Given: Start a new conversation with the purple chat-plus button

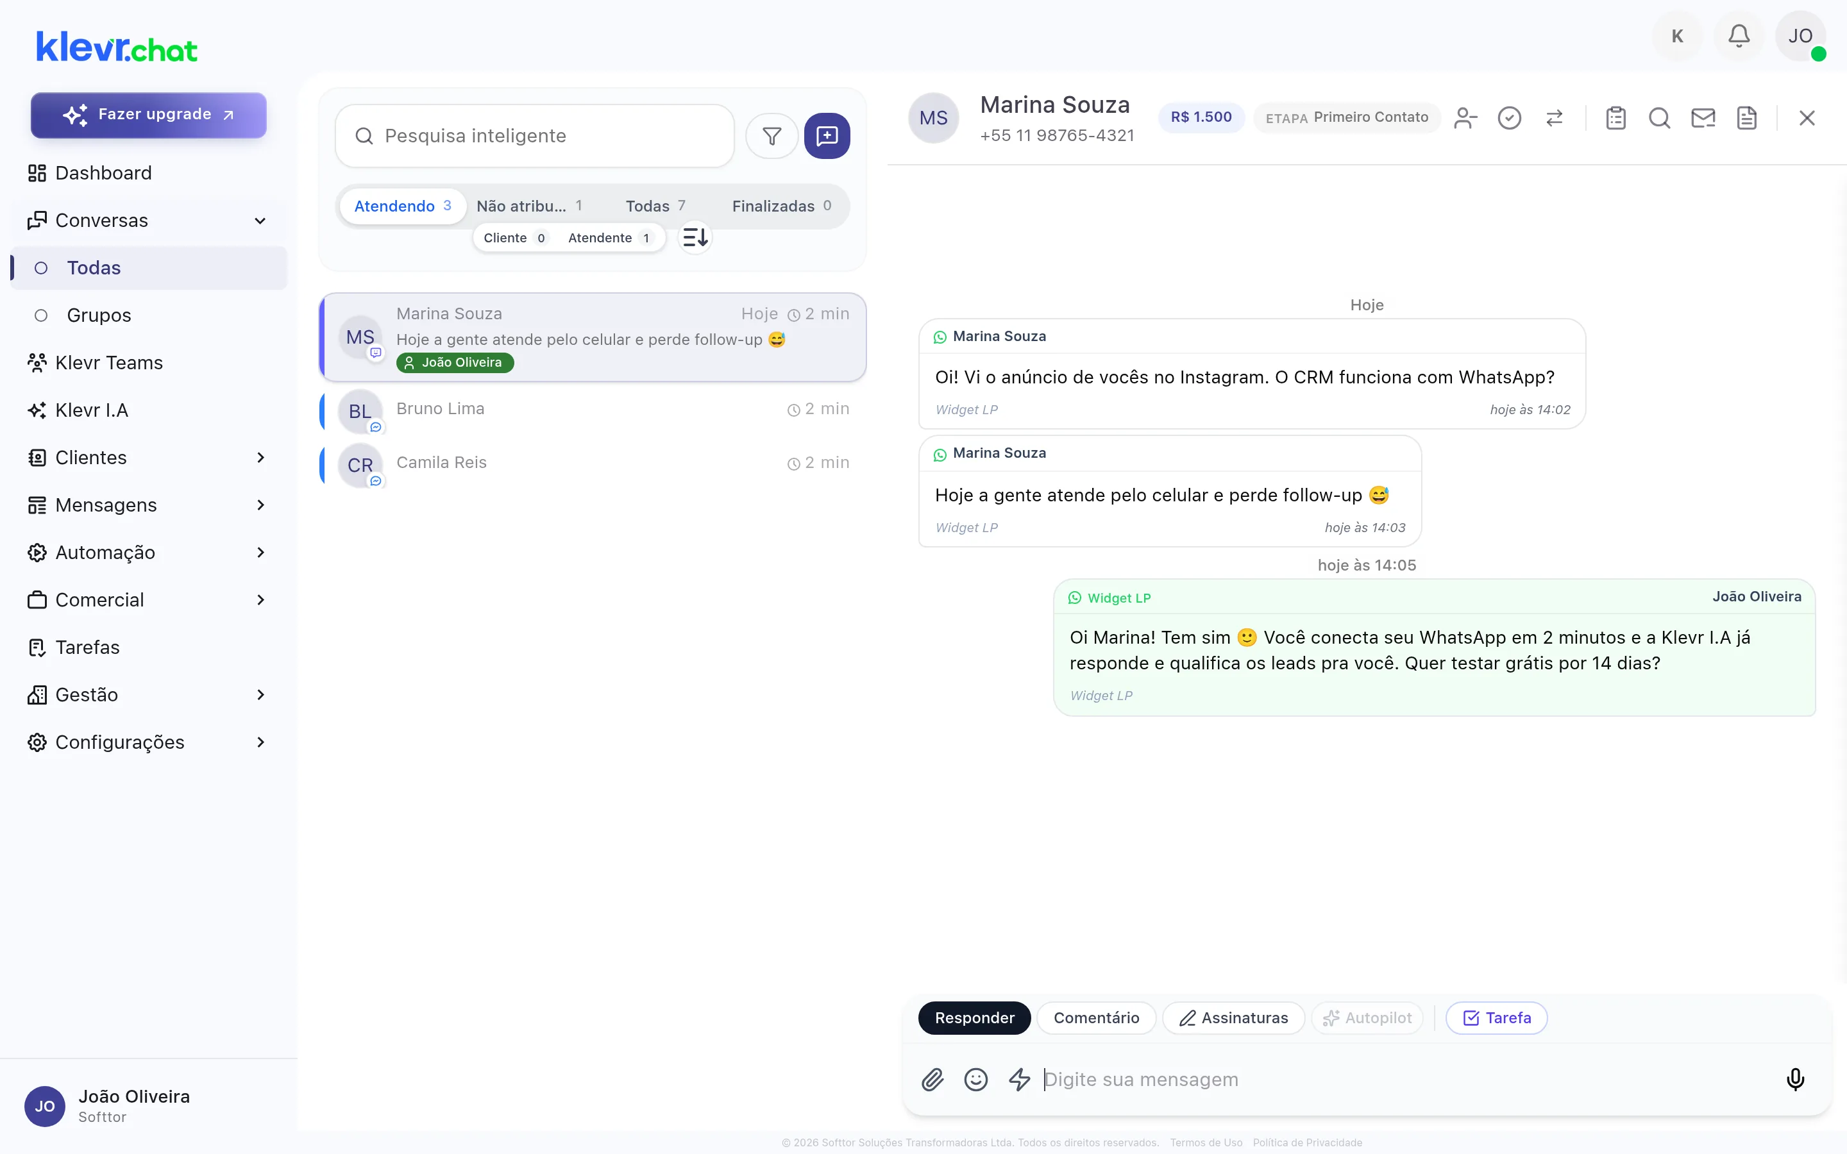Looking at the screenshot, I should 827,136.
